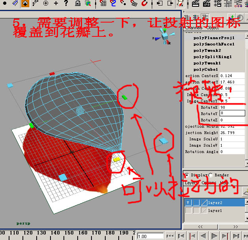
Task: Click the << panel collapse button
Action: click(x=200, y=227)
